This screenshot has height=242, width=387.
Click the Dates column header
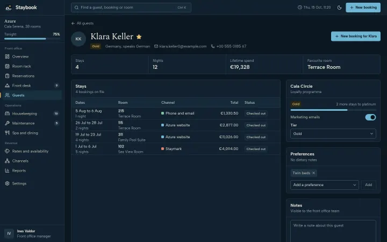pyautogui.click(x=80, y=103)
